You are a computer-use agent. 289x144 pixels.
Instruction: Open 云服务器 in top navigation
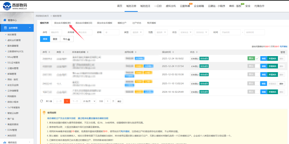click(185, 6)
